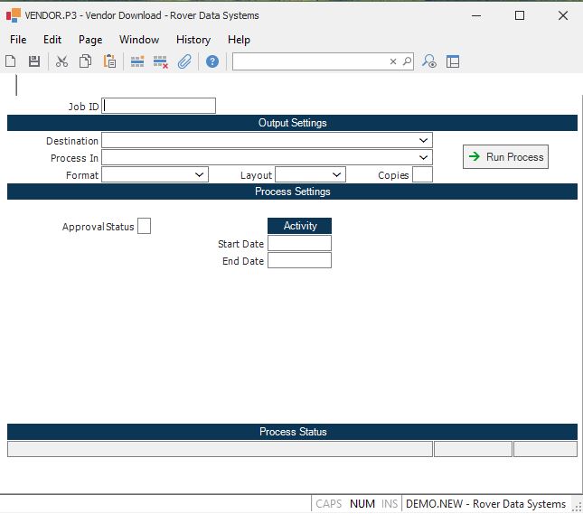Open the Layout combo box

[x=337, y=174]
